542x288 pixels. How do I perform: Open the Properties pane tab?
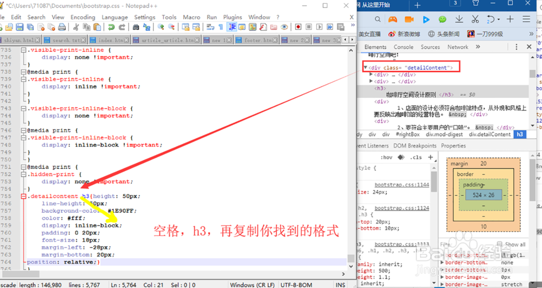454,146
